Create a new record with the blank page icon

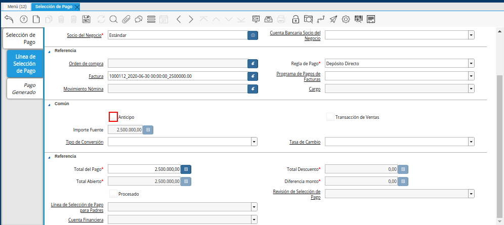tap(36, 19)
